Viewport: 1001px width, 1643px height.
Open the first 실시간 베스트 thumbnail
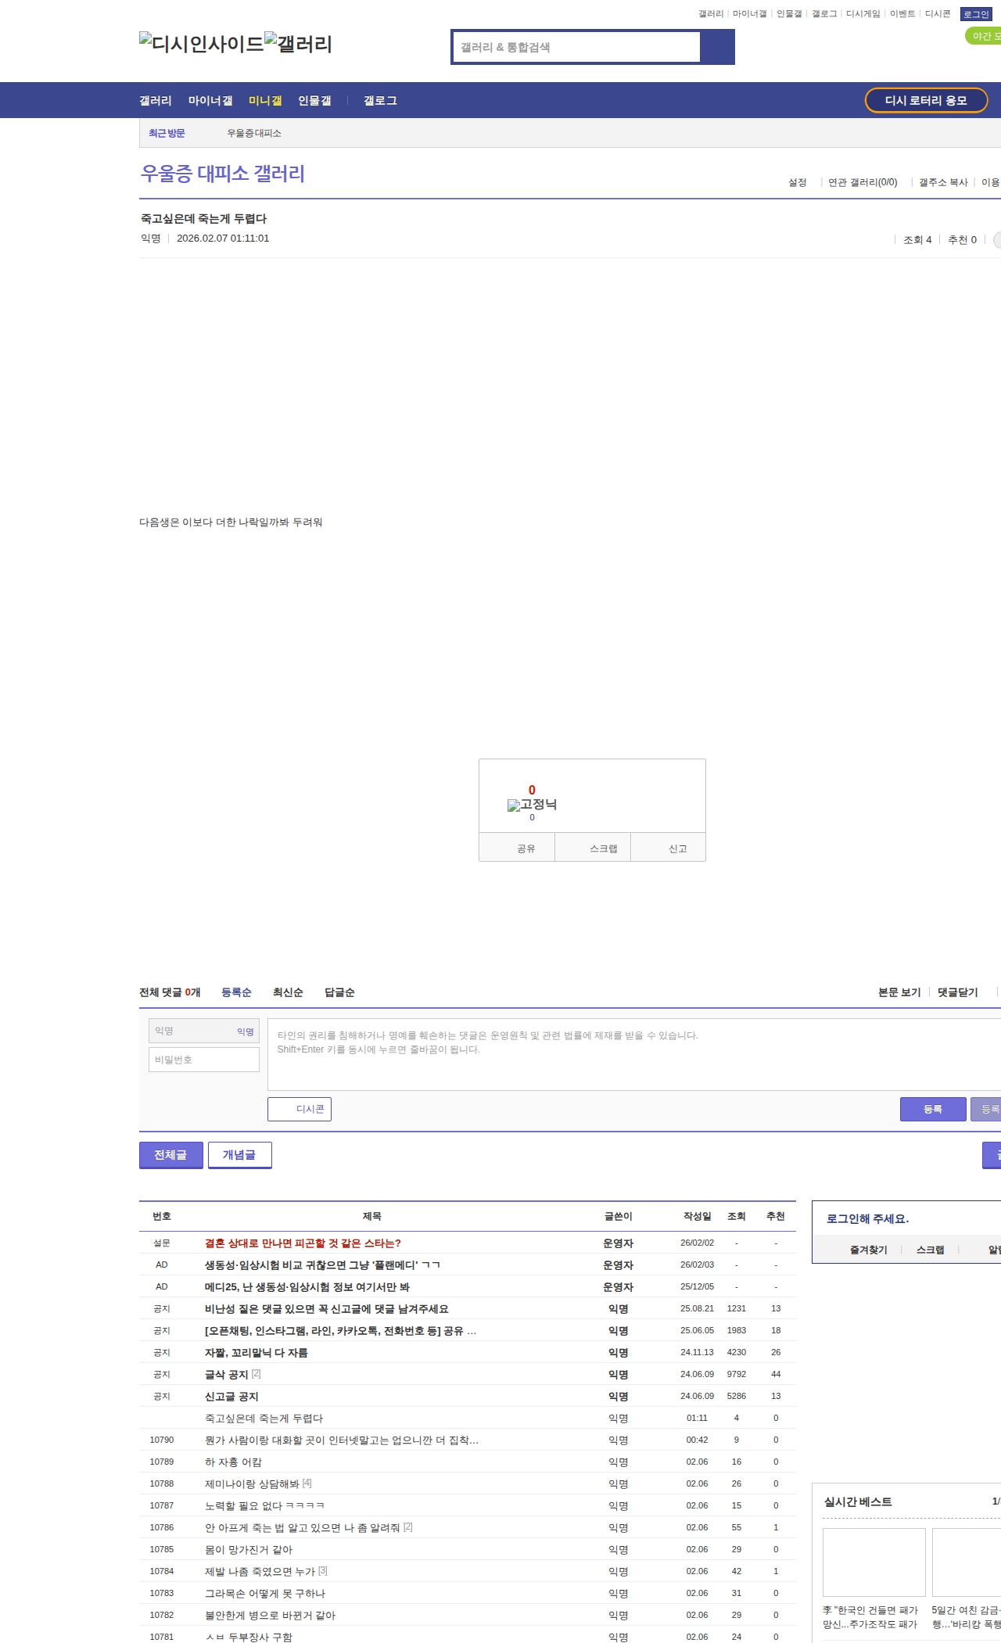(x=874, y=1562)
